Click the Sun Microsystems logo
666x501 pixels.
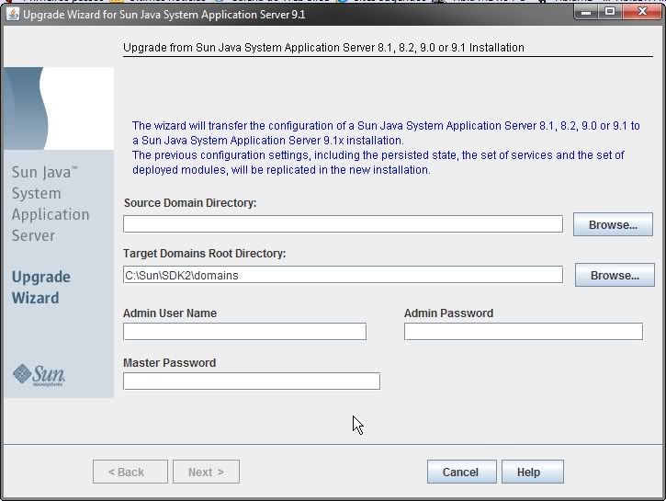39,373
